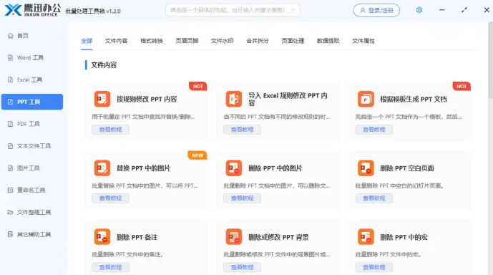Switch to the 文件内容 tab
The height and width of the screenshot is (275, 493).
[116, 41]
